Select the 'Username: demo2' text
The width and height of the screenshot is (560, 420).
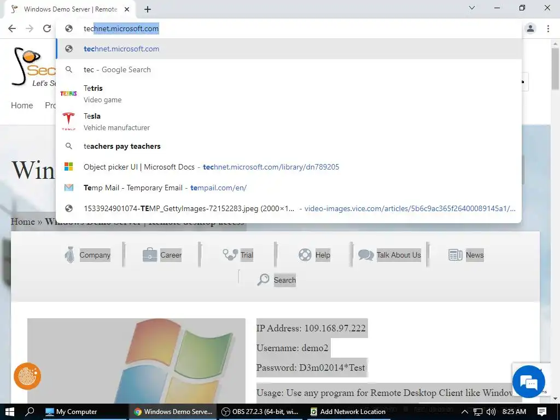[292, 348]
